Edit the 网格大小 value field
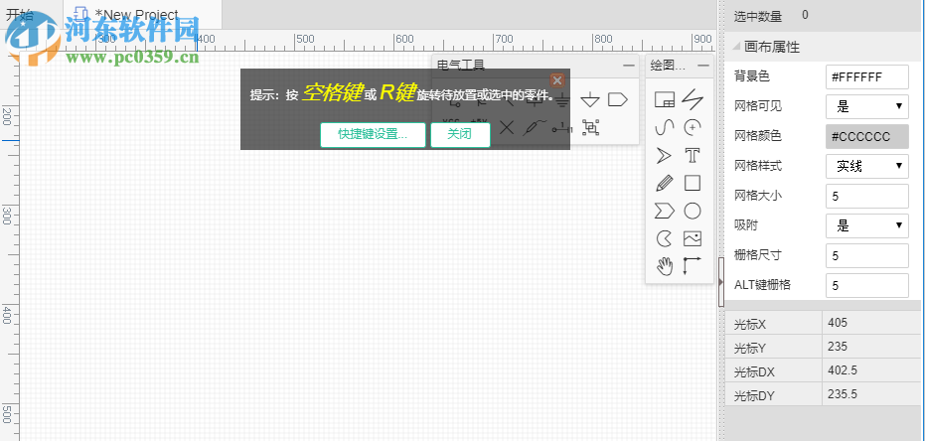 point(867,197)
